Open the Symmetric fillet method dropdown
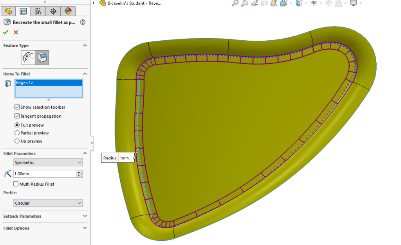The width and height of the screenshot is (401, 245). coord(48,162)
